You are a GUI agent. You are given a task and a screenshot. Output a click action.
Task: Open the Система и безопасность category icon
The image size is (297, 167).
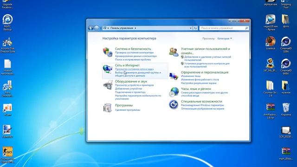coord(108,52)
